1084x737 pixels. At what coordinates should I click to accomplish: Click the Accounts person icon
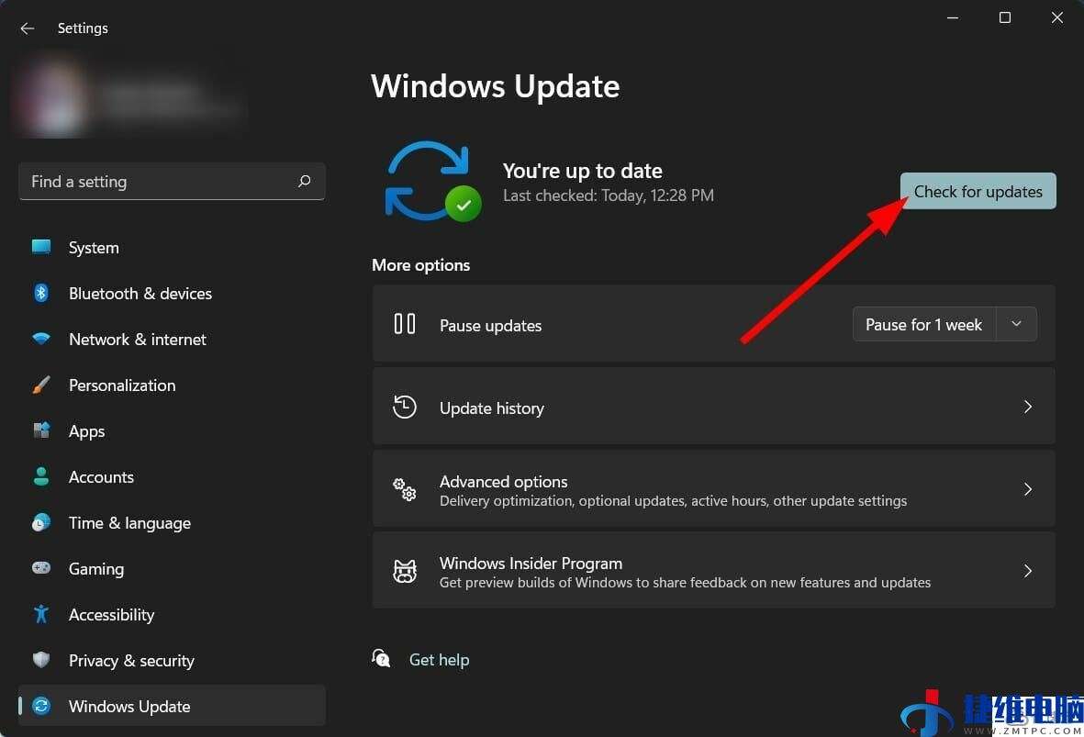[41, 476]
